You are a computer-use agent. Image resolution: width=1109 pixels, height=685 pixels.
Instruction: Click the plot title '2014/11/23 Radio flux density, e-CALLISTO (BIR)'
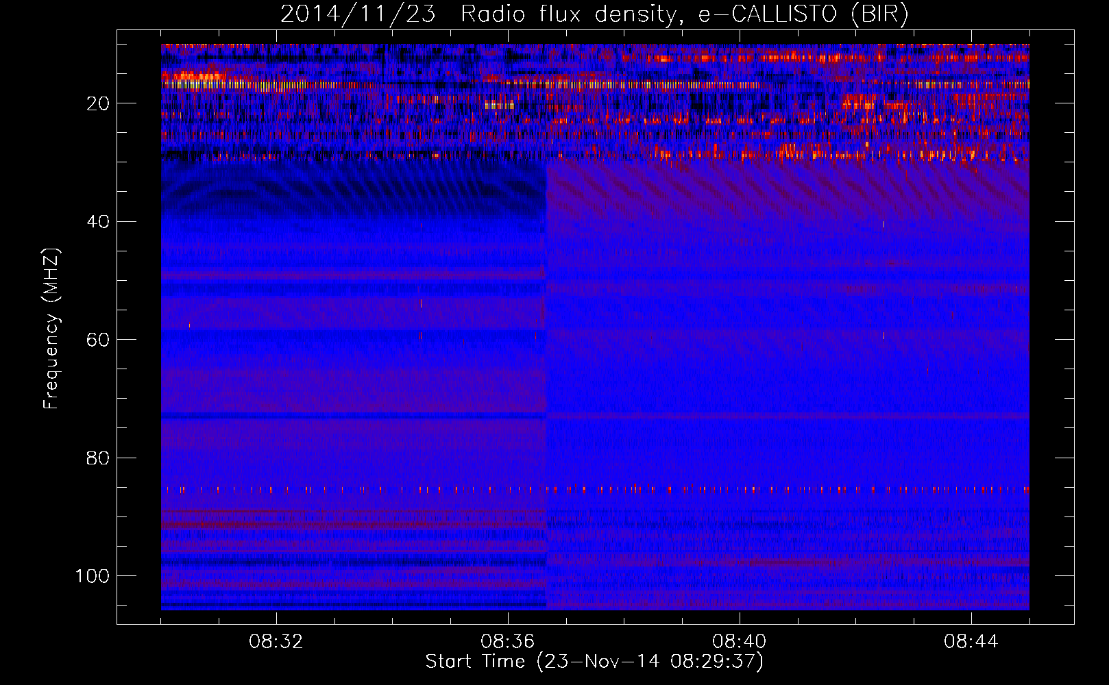pos(594,15)
